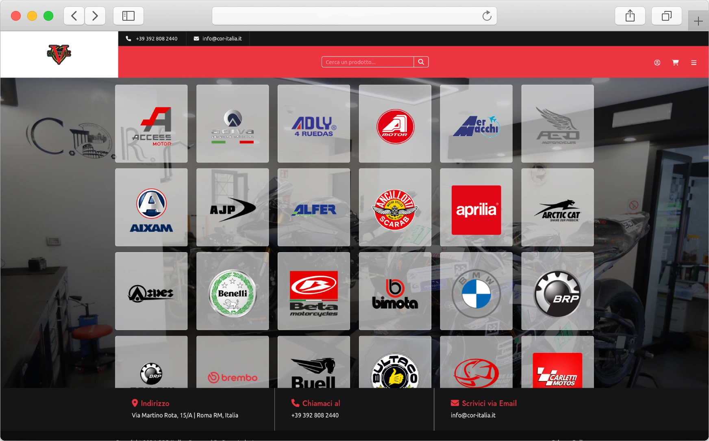
Task: Open the Adly 4 Ruedas brand
Action: [x=314, y=123]
